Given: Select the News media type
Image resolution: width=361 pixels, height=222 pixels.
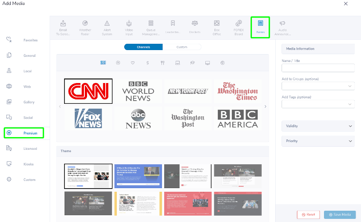Looking at the screenshot, I should (260, 27).
